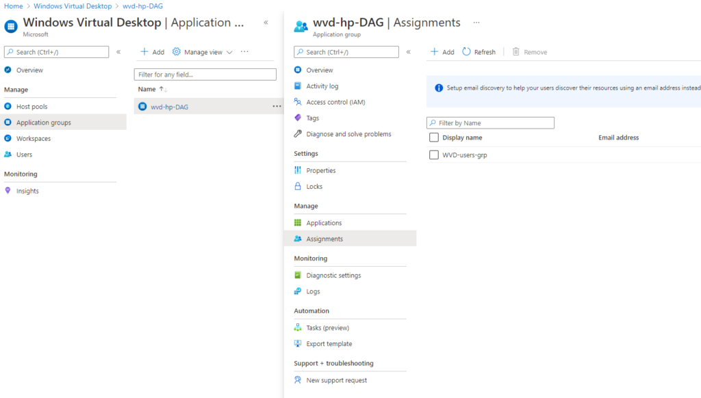Image resolution: width=701 pixels, height=398 pixels.
Task: Click Windows Virtual Desktop breadcrumb link
Action: pos(73,6)
